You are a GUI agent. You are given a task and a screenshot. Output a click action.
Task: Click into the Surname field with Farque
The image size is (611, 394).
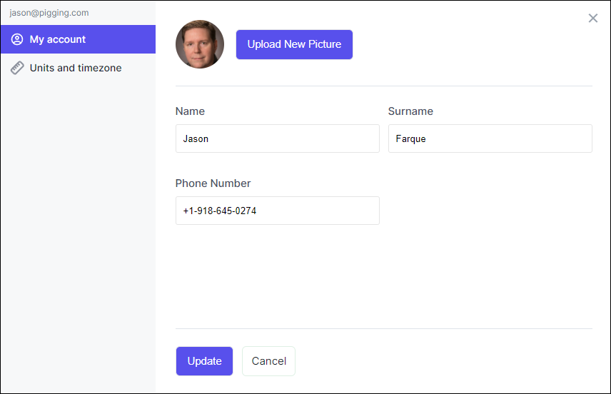tap(490, 138)
